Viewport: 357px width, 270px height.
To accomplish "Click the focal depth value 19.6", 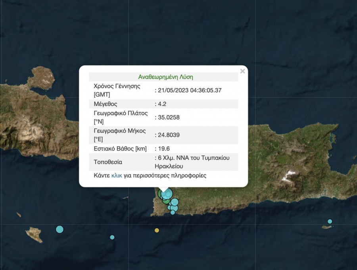I will pos(163,148).
